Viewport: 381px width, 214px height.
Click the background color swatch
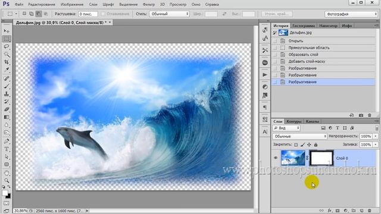[8, 196]
